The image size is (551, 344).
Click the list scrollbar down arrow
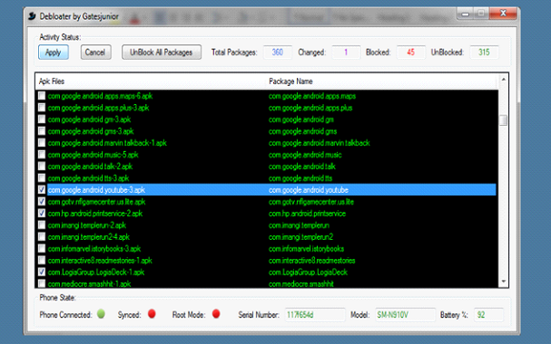pyautogui.click(x=504, y=282)
